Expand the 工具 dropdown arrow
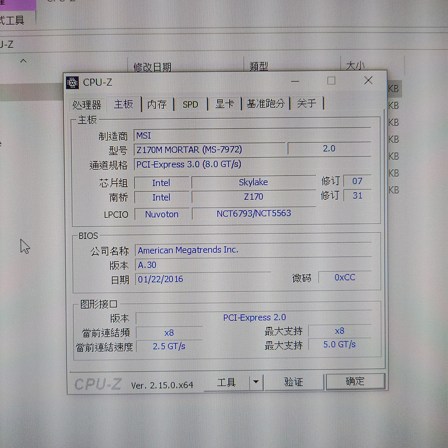 [256, 382]
